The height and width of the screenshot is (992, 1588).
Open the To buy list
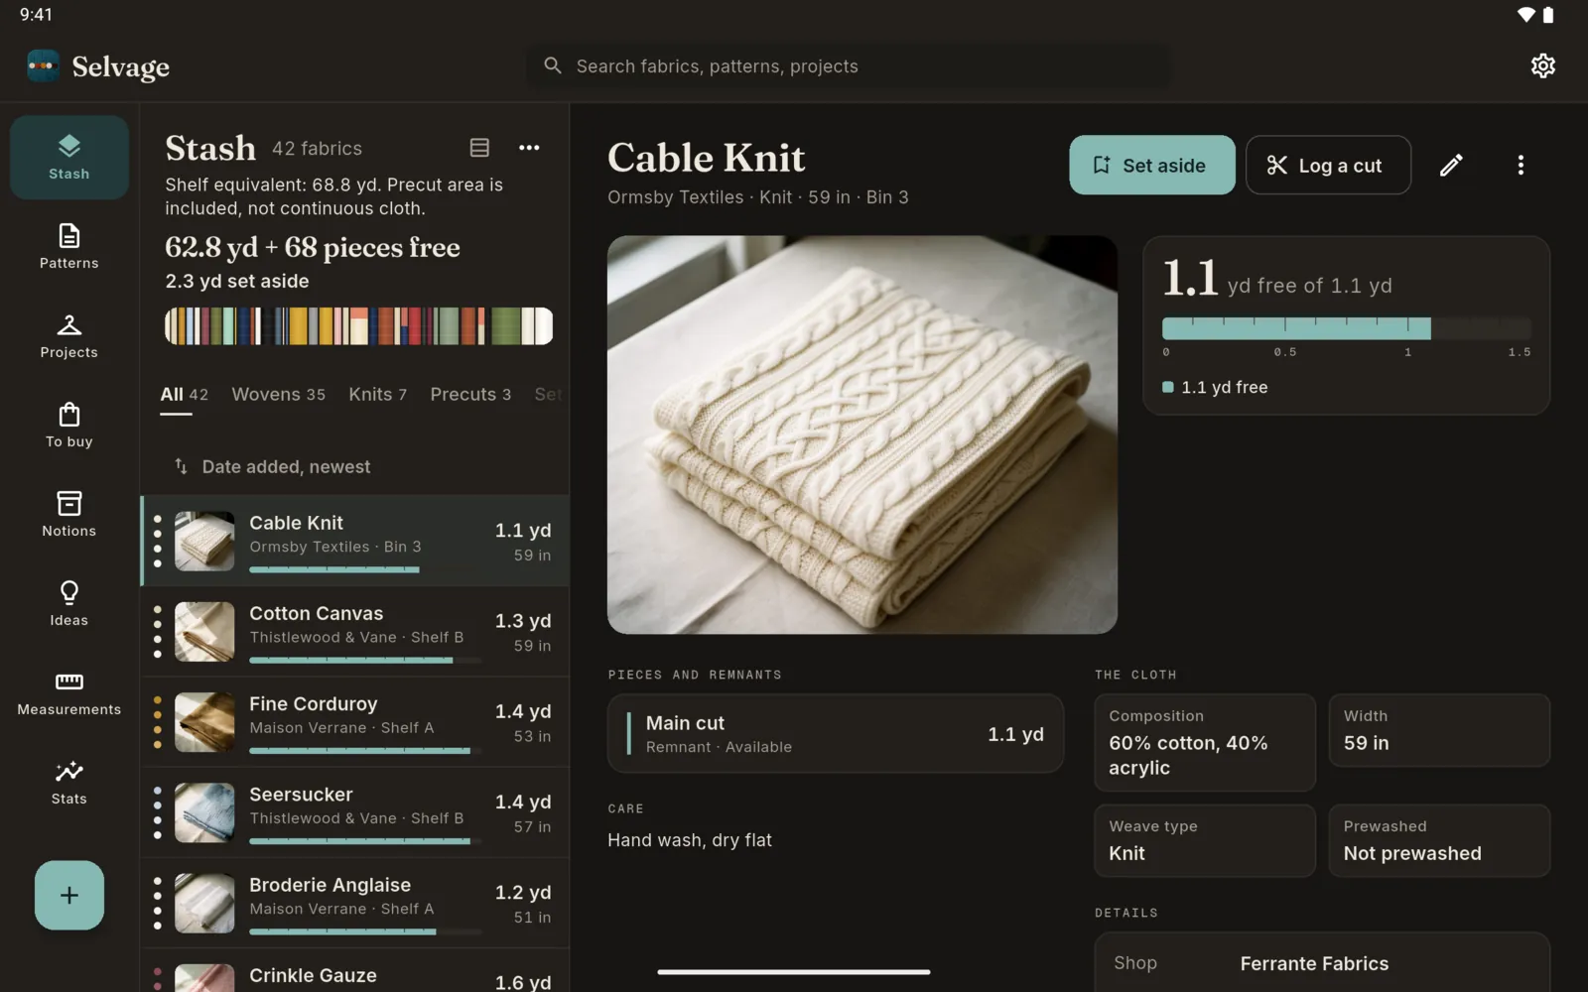point(69,426)
